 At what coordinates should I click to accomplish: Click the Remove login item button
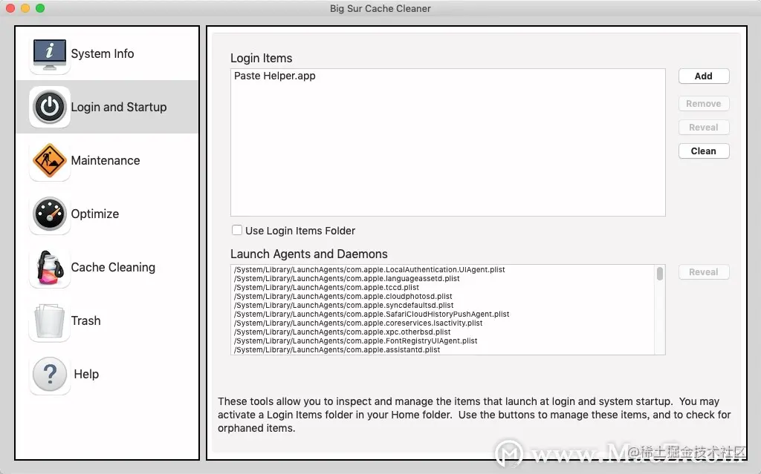(x=704, y=104)
